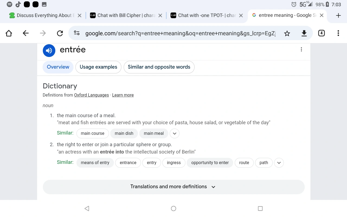Expand Translations and more definitions

173,187
